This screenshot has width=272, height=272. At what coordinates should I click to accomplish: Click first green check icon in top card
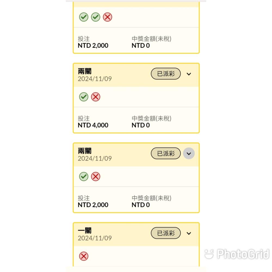[x=84, y=17]
